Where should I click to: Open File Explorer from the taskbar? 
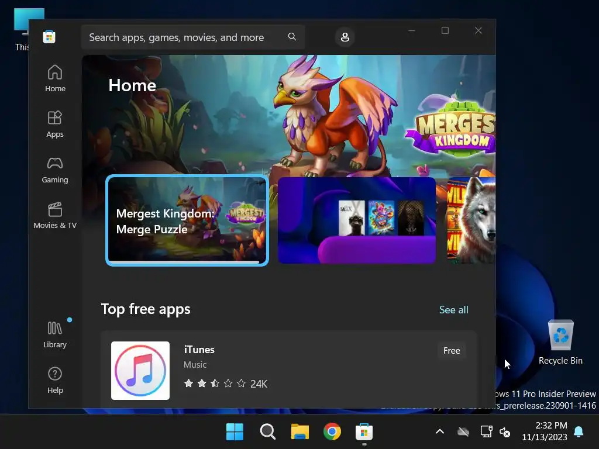(x=300, y=432)
